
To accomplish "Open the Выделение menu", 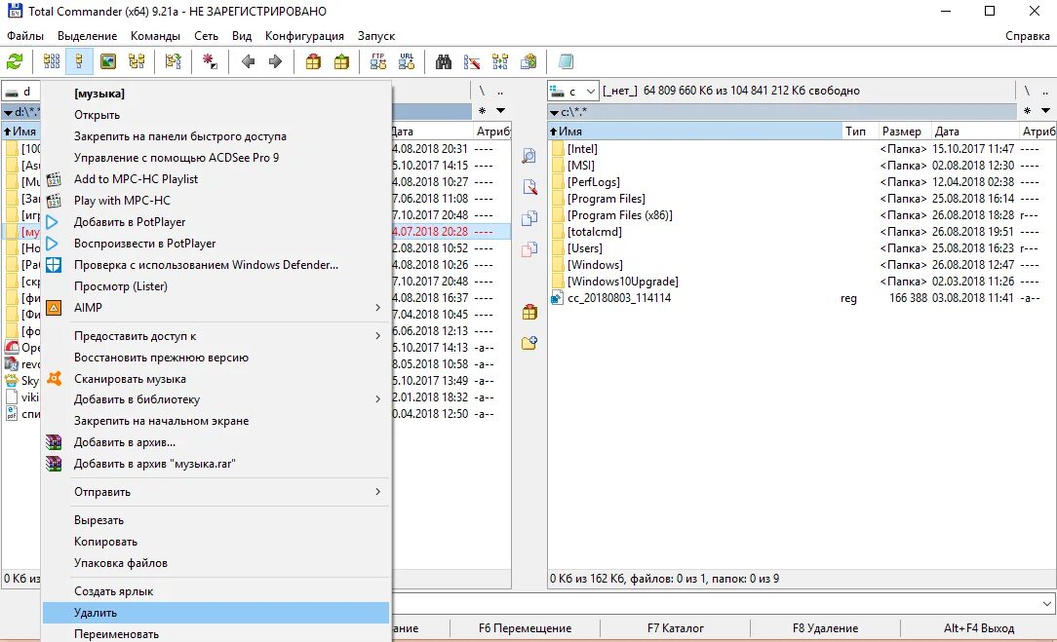I will click(x=87, y=36).
